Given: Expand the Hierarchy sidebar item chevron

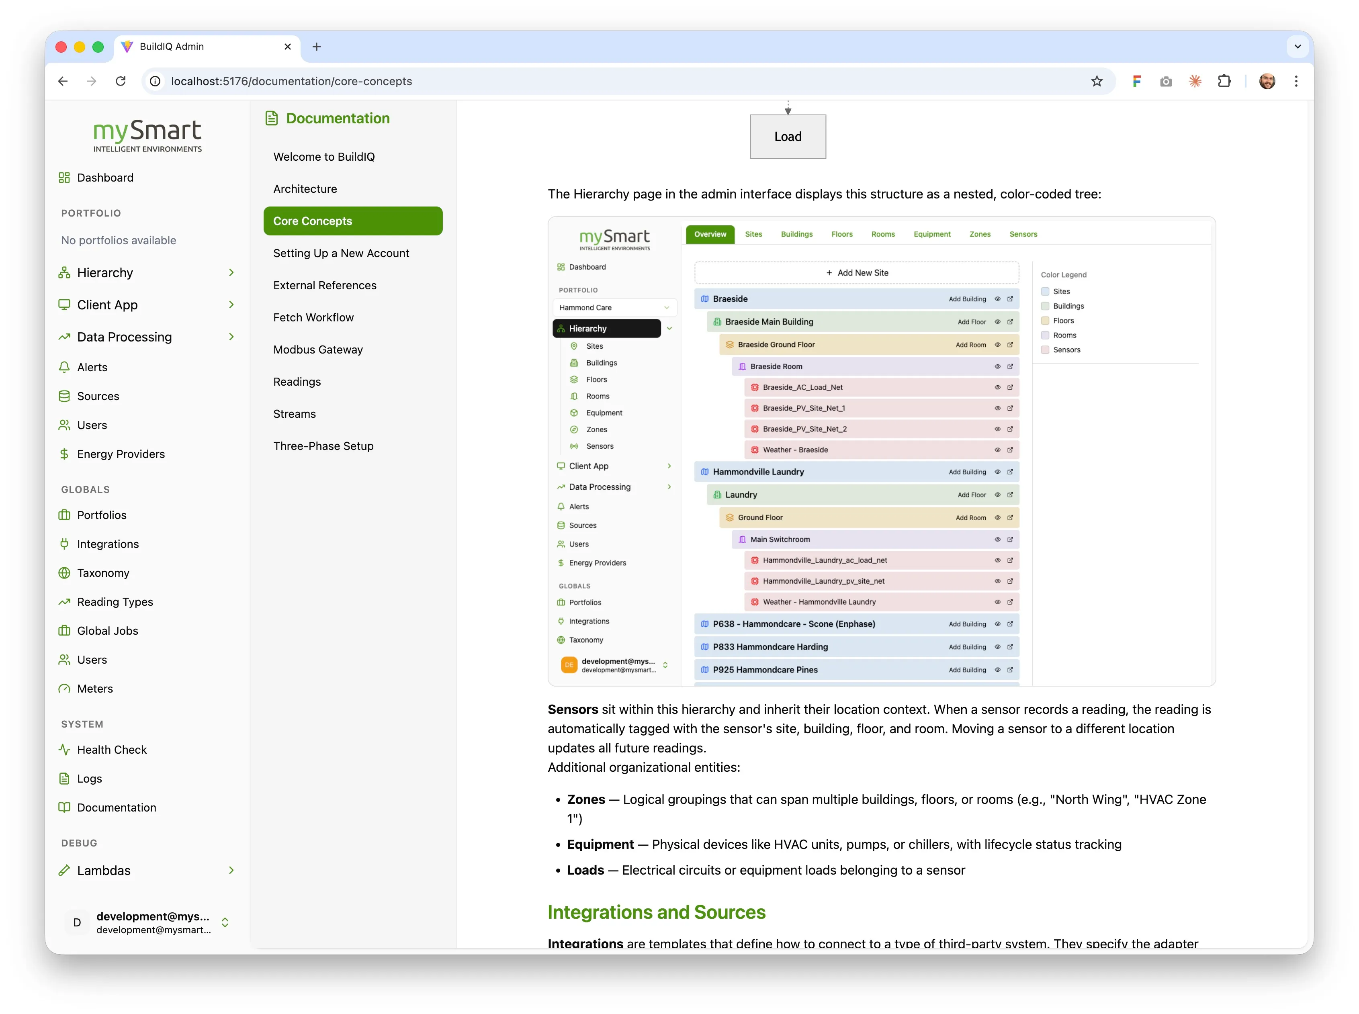Looking at the screenshot, I should [x=231, y=272].
